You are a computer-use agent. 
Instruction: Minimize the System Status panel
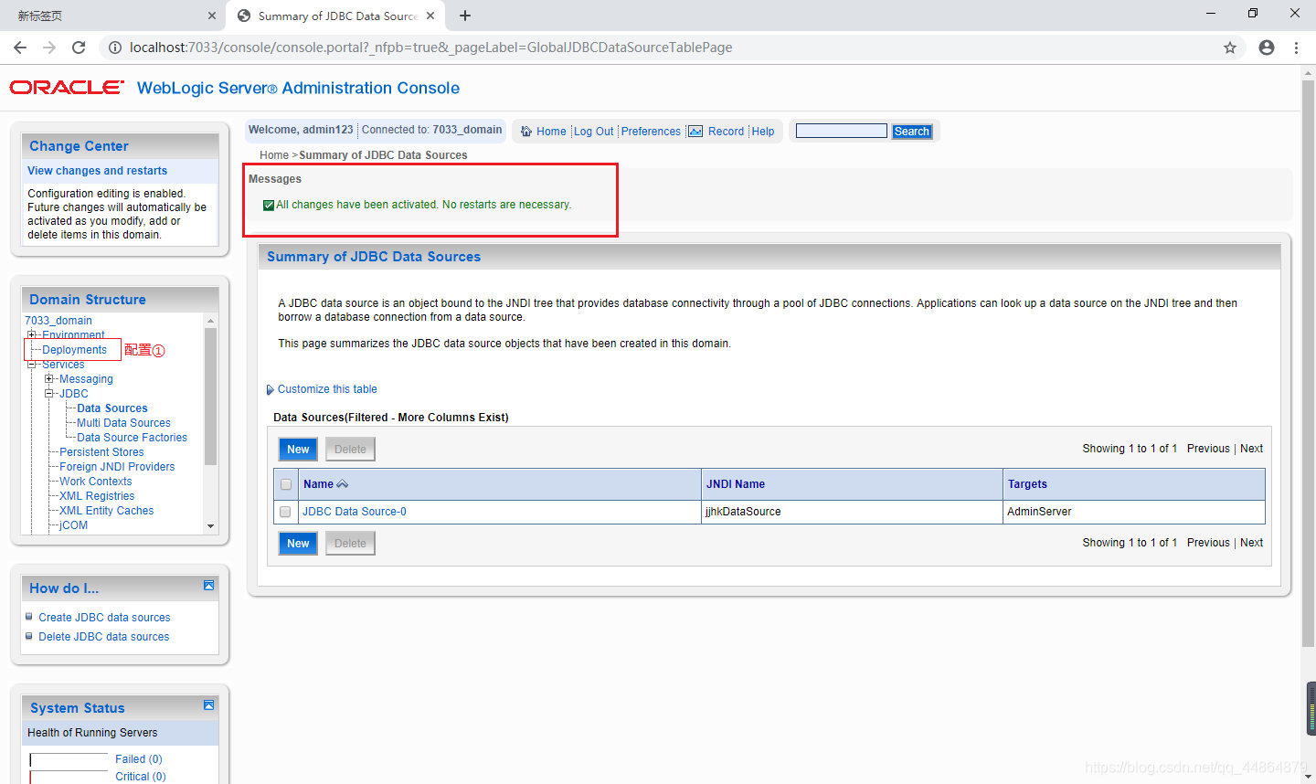click(x=208, y=705)
